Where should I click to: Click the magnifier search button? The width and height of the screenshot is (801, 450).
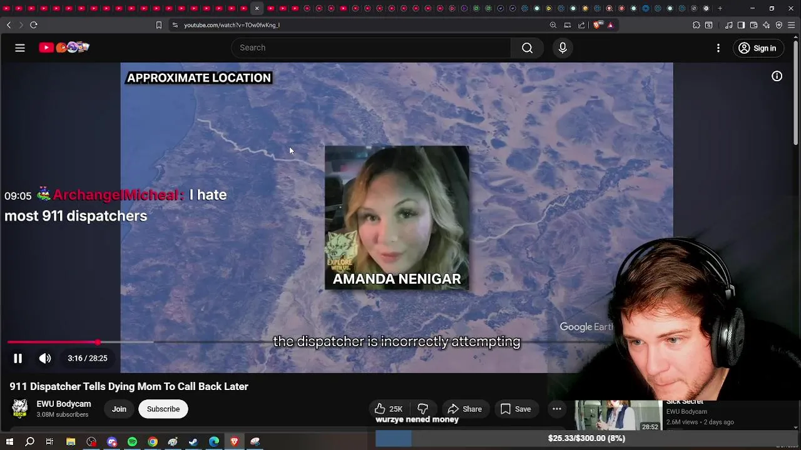pyautogui.click(x=527, y=47)
